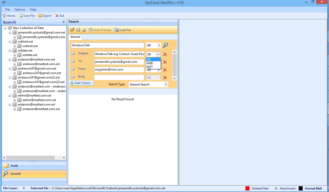The height and width of the screenshot is (192, 329).
Task: Expand the ostdata.ost child node
Action: pos(14,55)
